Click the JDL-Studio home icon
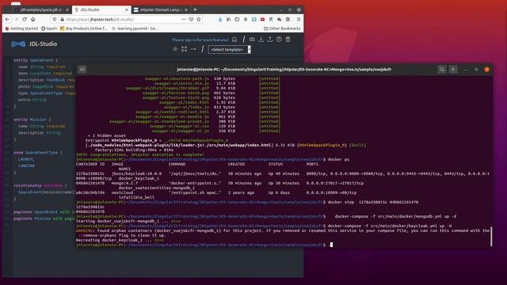 point(234,40)
